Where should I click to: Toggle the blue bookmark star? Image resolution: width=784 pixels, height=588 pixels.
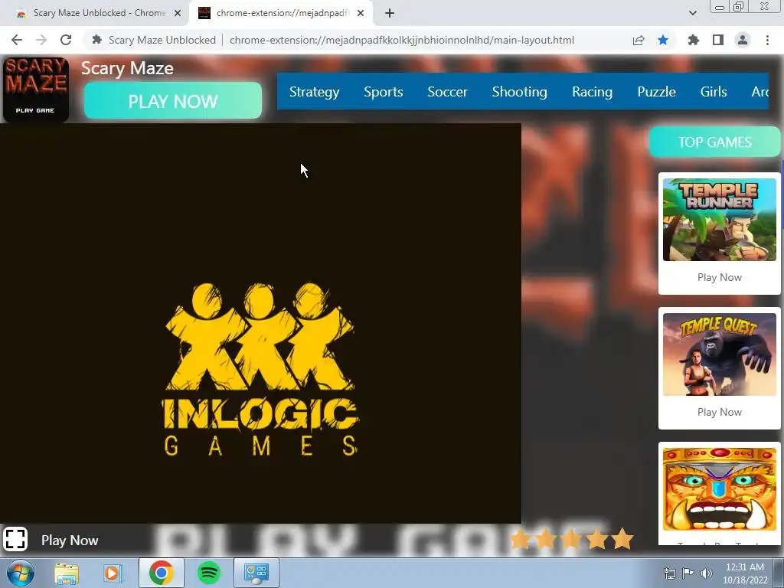point(663,40)
